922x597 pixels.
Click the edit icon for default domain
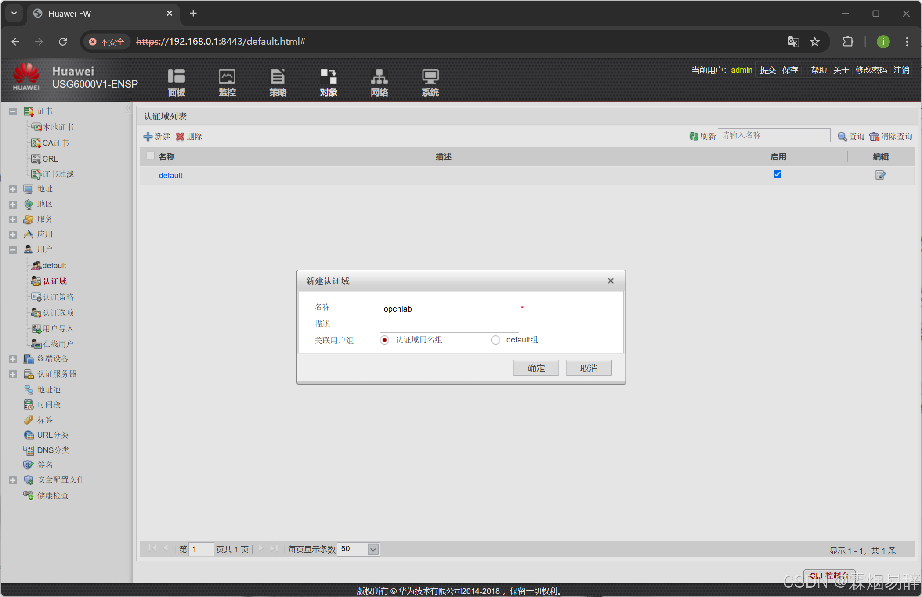[880, 175]
